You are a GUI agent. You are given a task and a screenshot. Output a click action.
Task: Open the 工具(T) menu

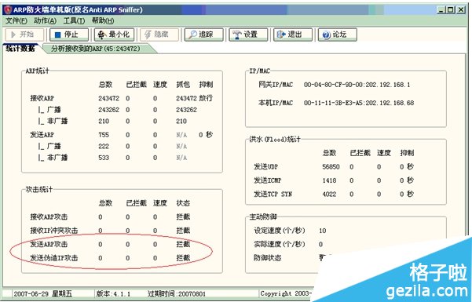(x=74, y=20)
